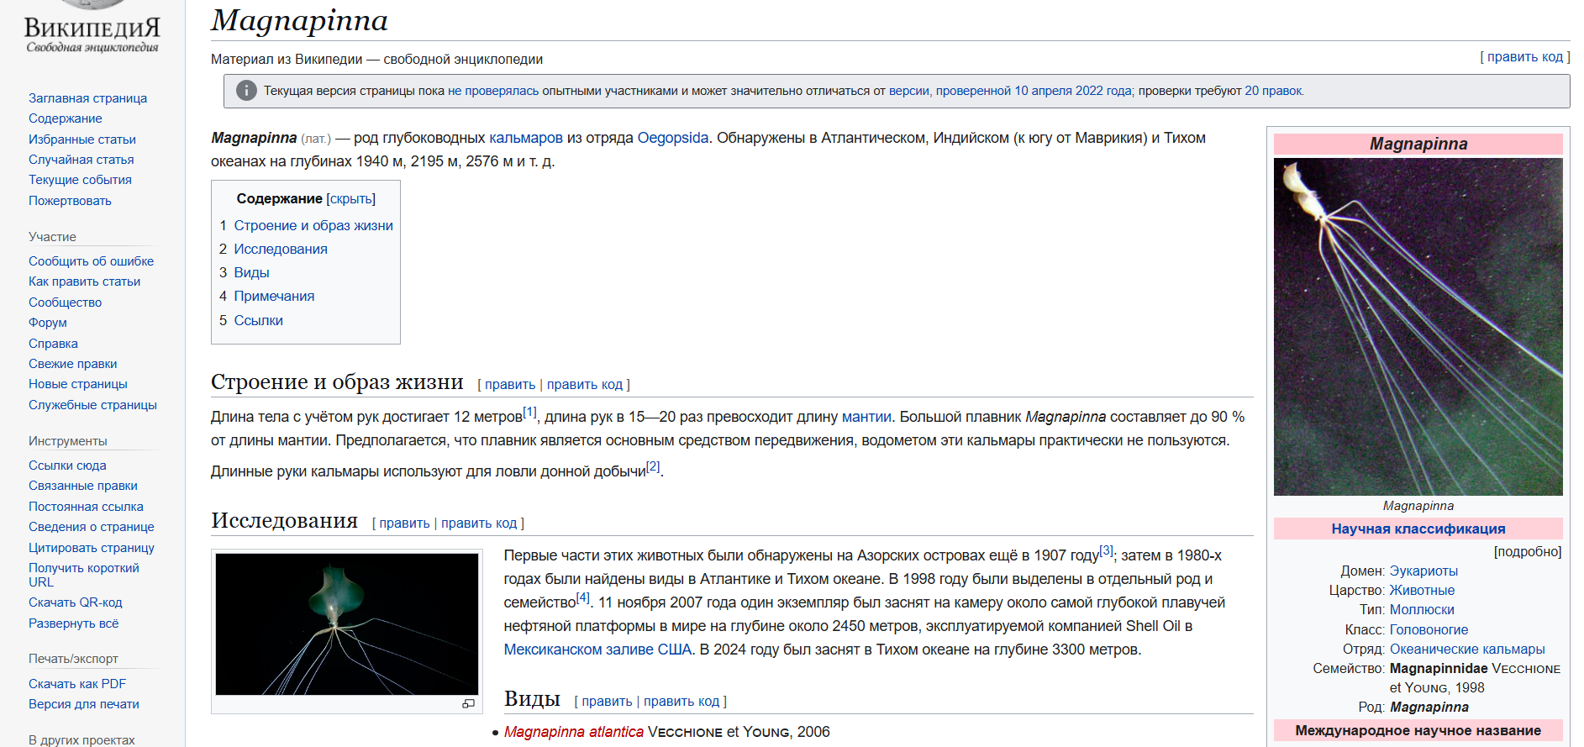Click править код next to Виды heading
1584x747 pixels.
(681, 701)
